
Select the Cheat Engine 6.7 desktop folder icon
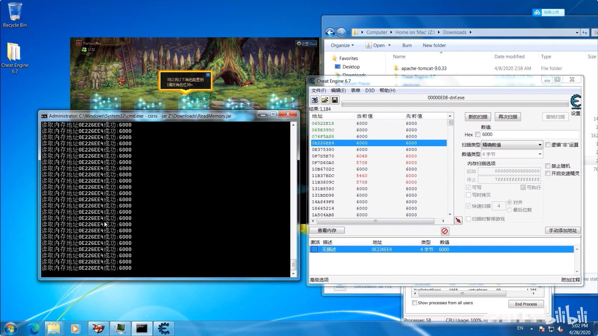pyautogui.click(x=15, y=58)
